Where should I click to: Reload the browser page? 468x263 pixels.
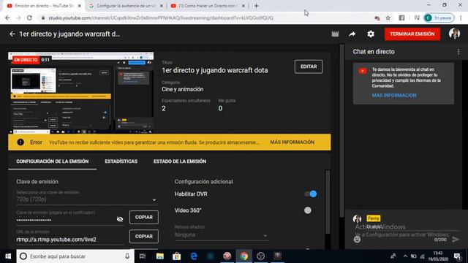tap(29, 18)
